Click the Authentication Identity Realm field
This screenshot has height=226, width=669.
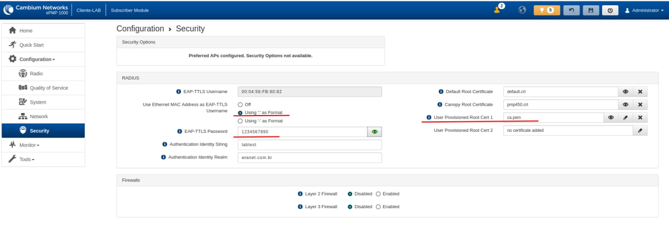coord(309,157)
